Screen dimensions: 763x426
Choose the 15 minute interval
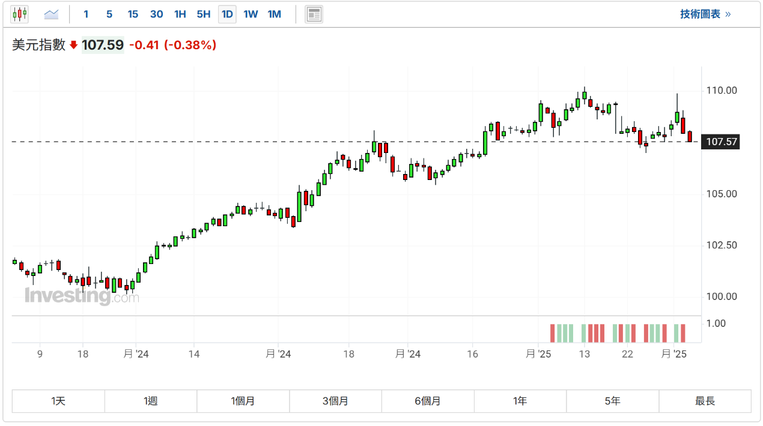133,14
